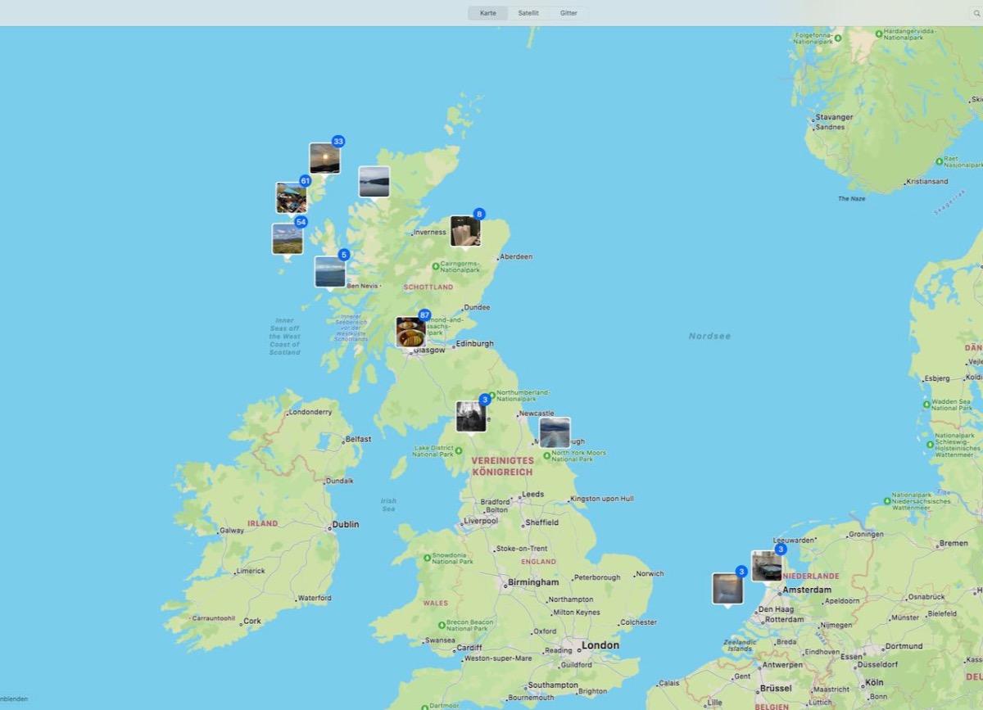Open the car photo cluster near Amsterdam
Viewport: 983px width, 710px height.
(x=767, y=566)
